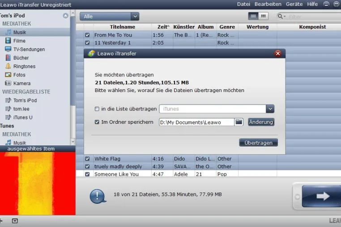Open the tom.lee playlist icon
The height and width of the screenshot is (227, 341).
tap(8, 109)
